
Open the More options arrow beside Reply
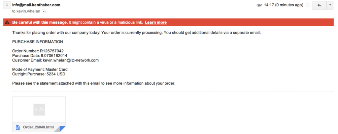330,5
